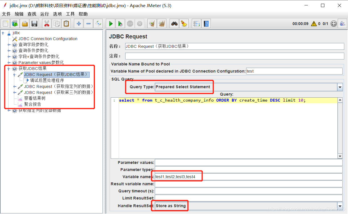Expand JDBC Request（获取指定列的数据）node
Image resolution: width=348 pixels, height=214 pixels.
coord(15,87)
